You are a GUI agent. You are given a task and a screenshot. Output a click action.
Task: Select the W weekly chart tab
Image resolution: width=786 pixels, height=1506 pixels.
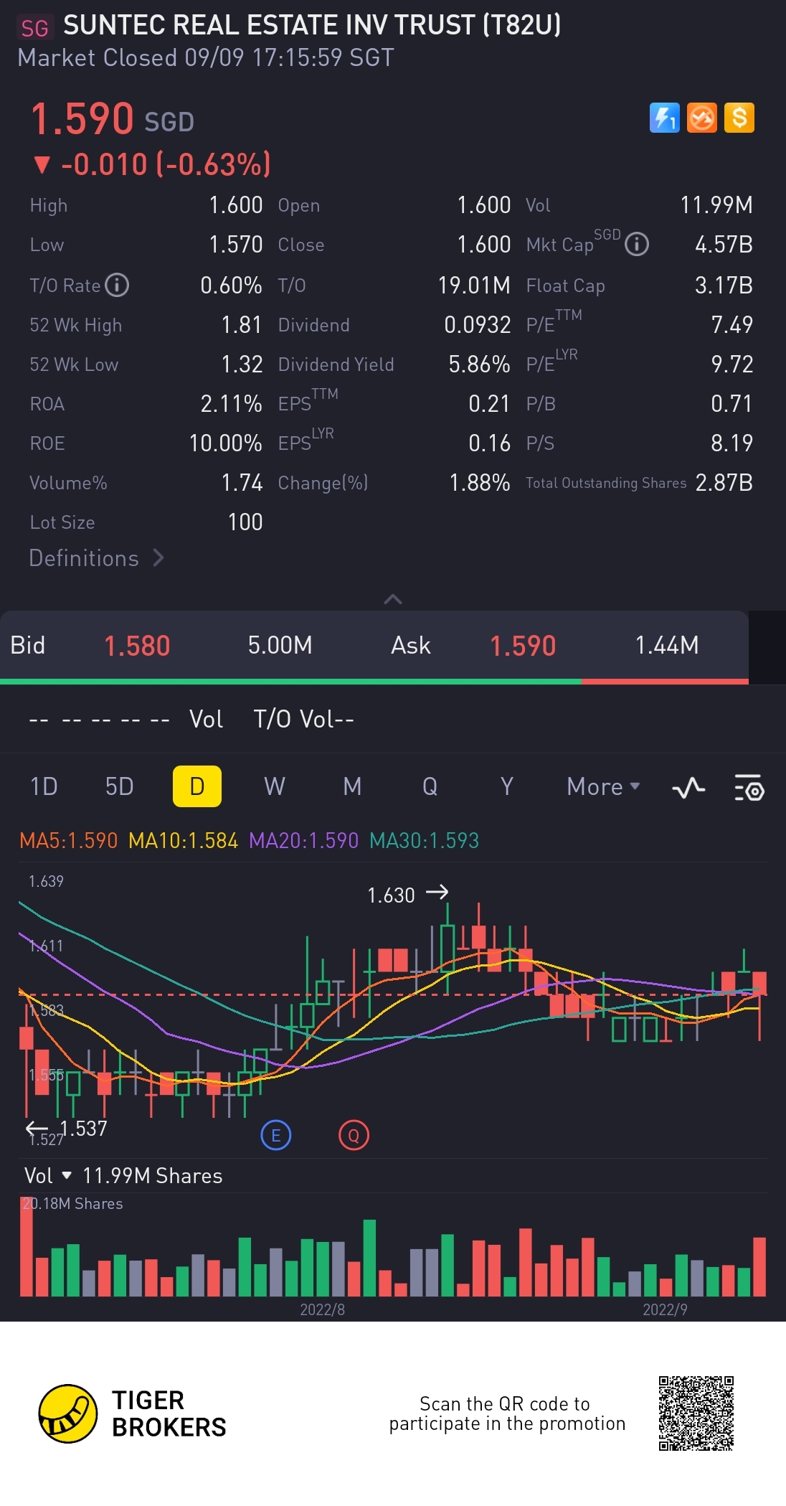[x=275, y=786]
